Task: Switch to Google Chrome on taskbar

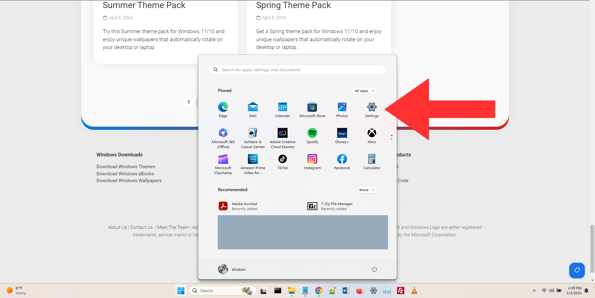Action: (x=319, y=291)
